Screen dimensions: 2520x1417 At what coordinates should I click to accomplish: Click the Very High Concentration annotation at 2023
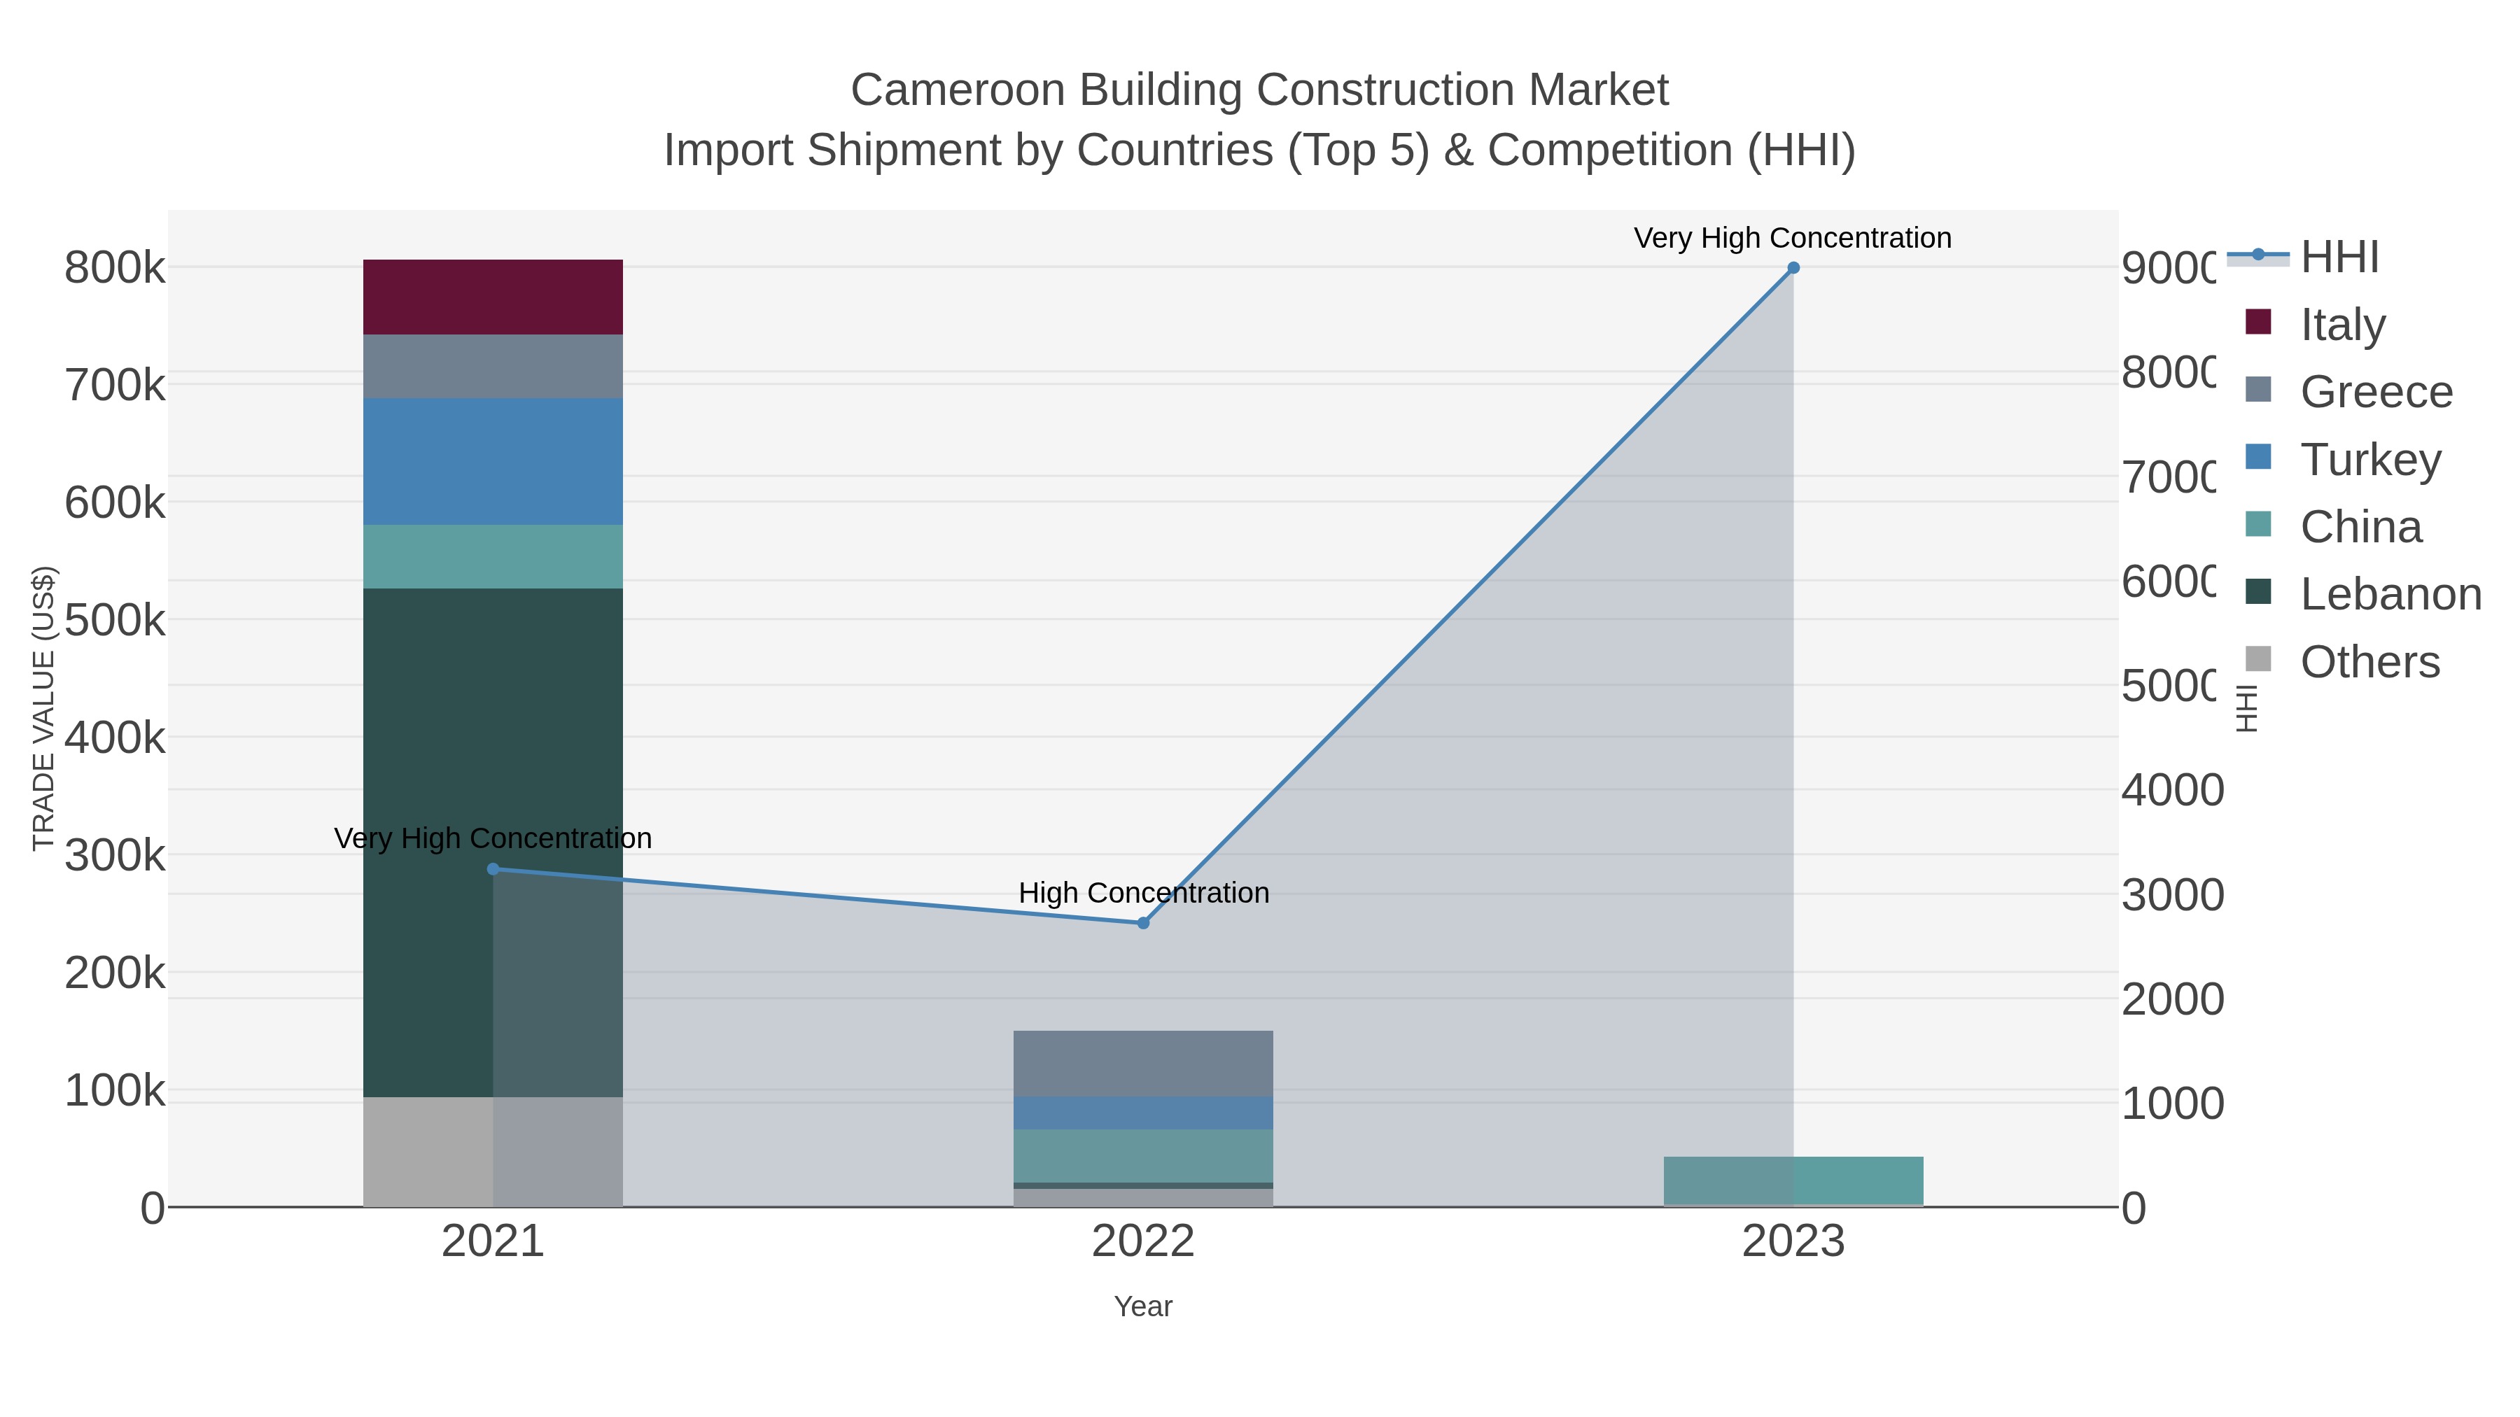(x=1793, y=238)
